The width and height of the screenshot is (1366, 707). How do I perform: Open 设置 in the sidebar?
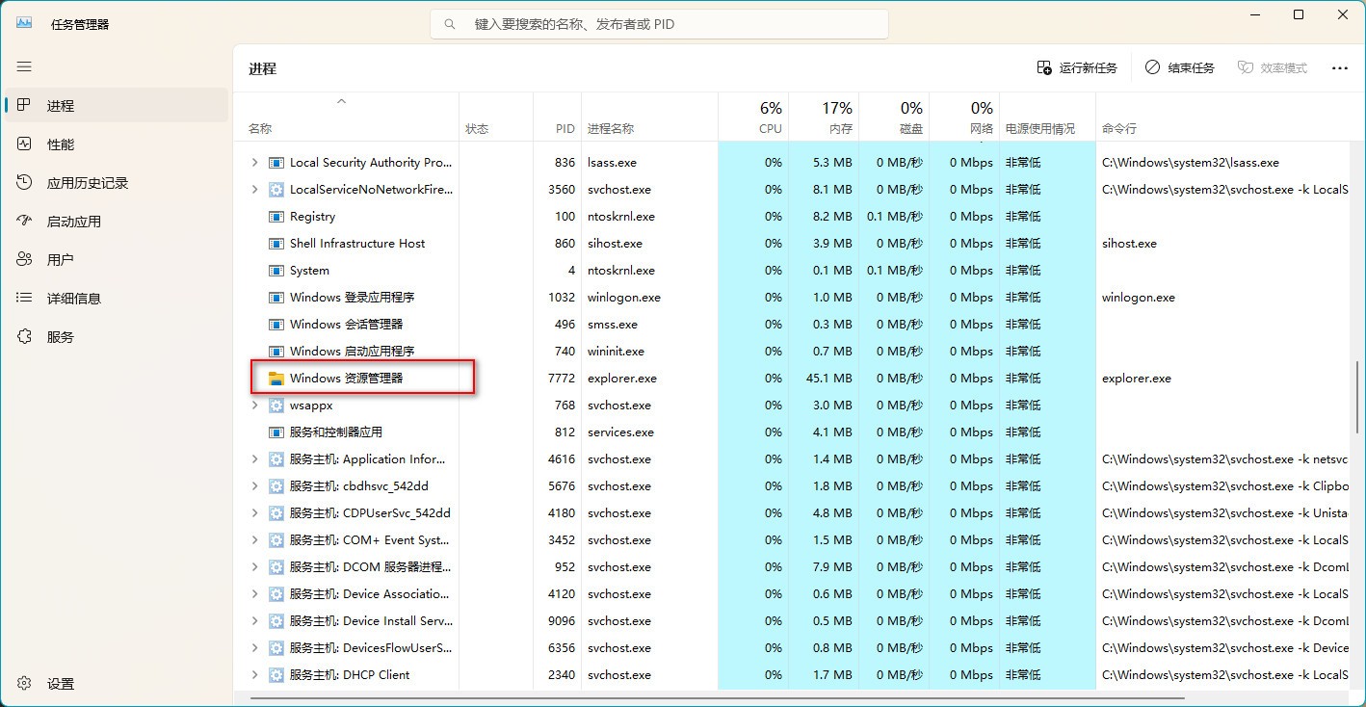(116, 683)
